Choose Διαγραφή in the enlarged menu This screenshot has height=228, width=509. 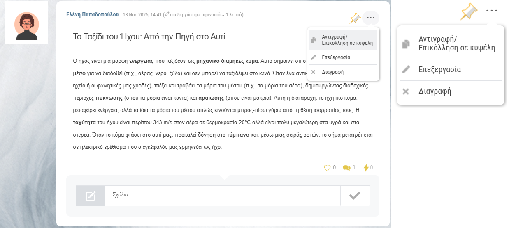[x=451, y=91]
